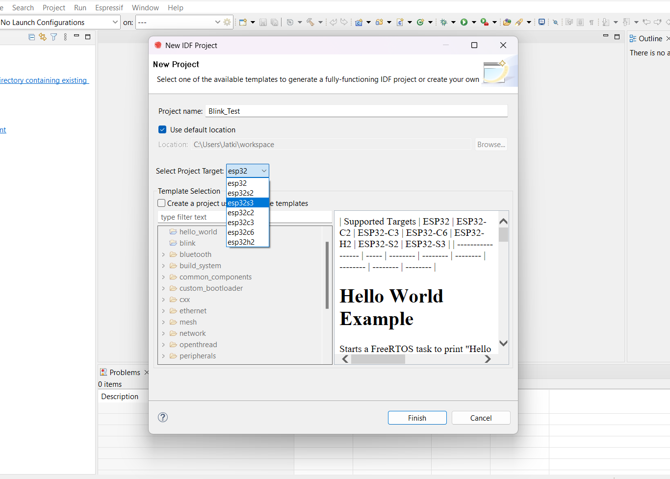Open the explorer View Menu dots

click(x=65, y=37)
